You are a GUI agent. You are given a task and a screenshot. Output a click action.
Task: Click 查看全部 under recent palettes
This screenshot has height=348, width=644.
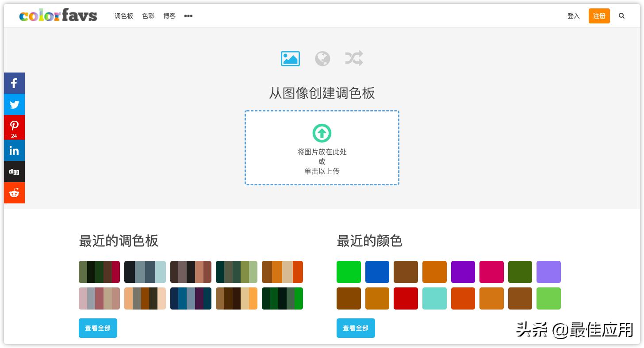pyautogui.click(x=98, y=328)
